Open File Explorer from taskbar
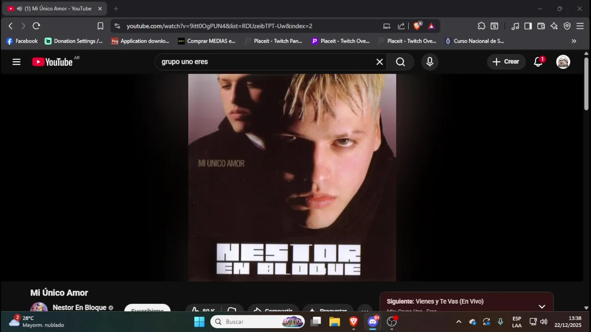The width and height of the screenshot is (591, 332). [x=335, y=322]
